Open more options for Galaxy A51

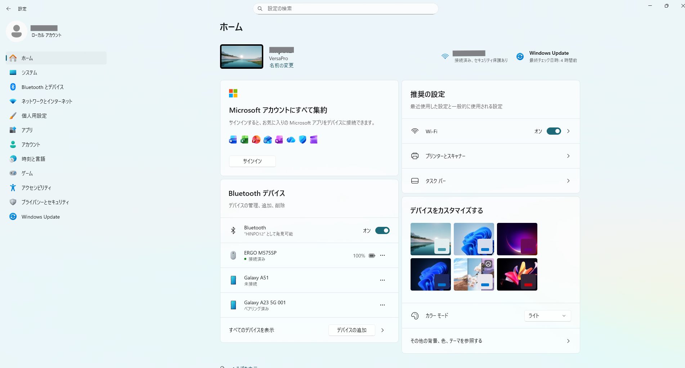(382, 280)
